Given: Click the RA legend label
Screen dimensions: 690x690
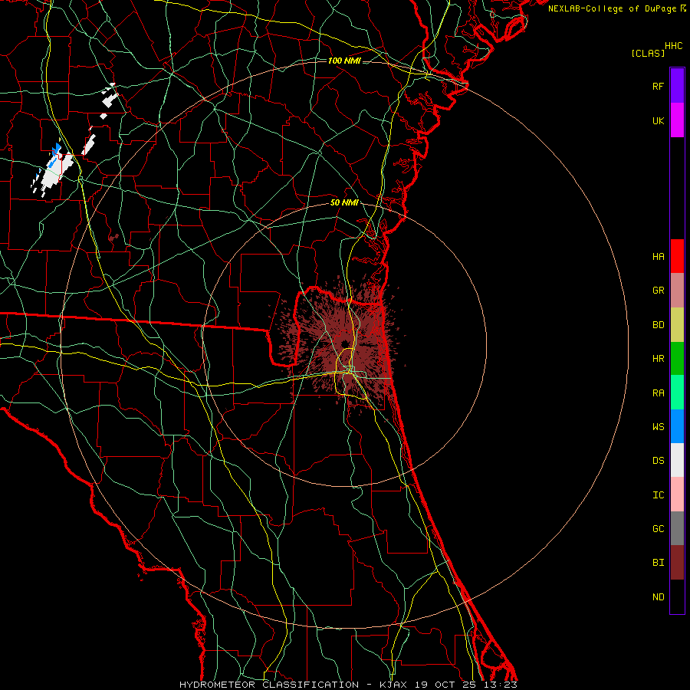Looking at the screenshot, I should pos(658,393).
